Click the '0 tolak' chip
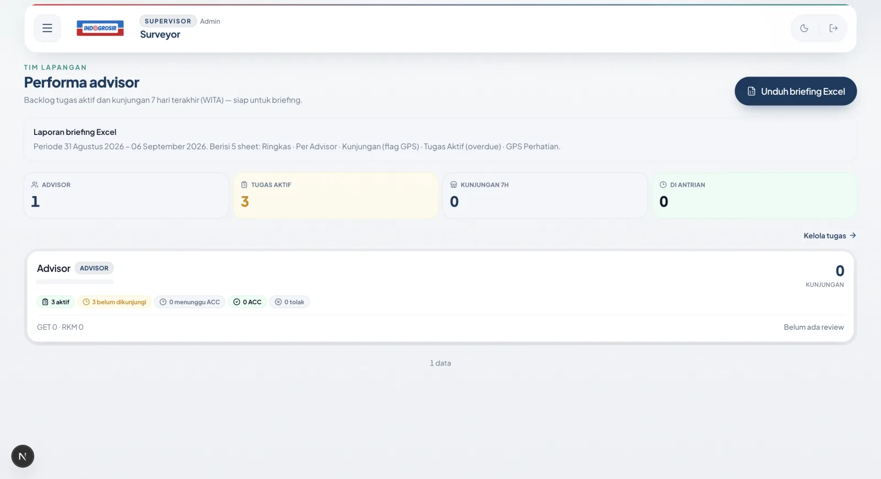This screenshot has width=881, height=479. pos(290,302)
